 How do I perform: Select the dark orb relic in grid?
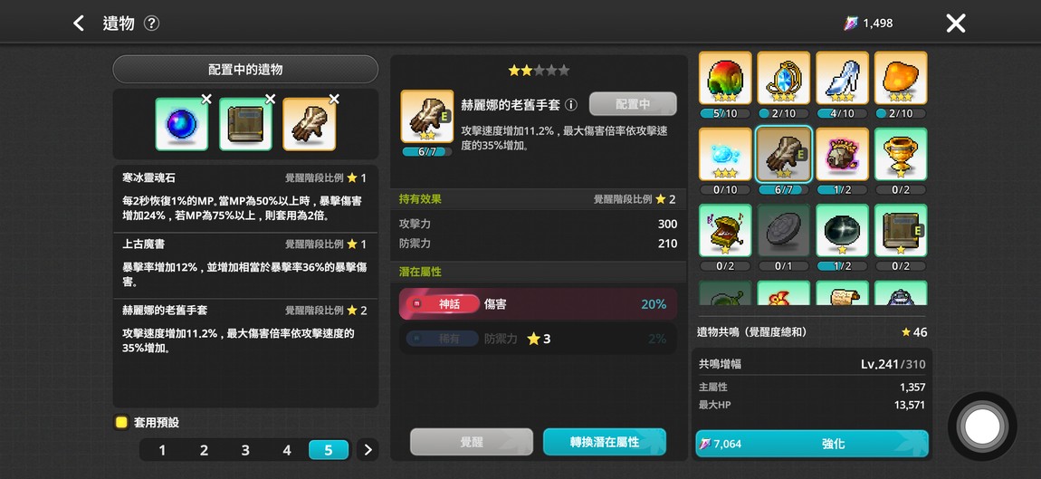click(842, 231)
